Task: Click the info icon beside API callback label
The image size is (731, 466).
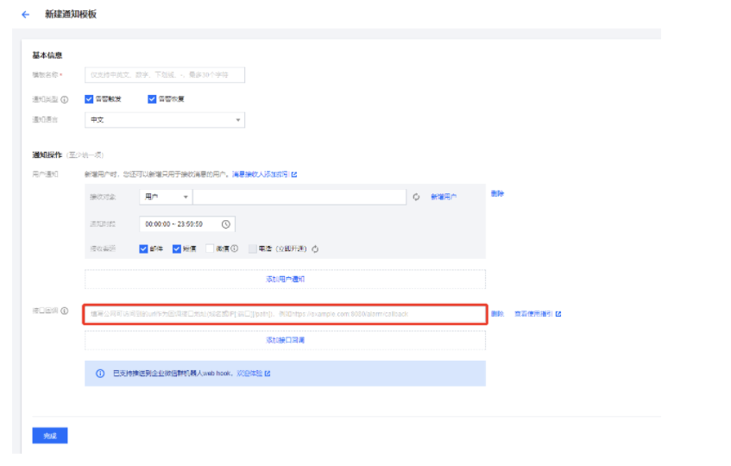Action: 66,311
